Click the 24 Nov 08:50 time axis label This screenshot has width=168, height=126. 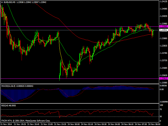click(154, 124)
